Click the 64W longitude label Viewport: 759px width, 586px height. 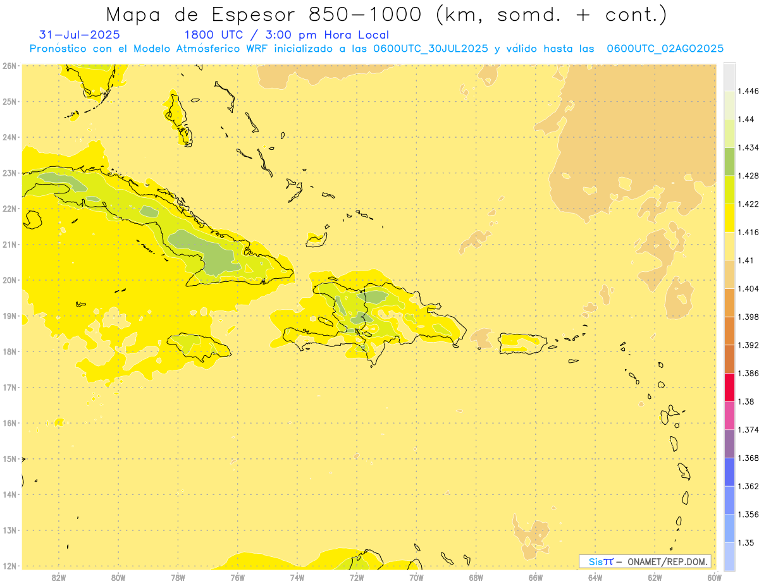coord(595,577)
